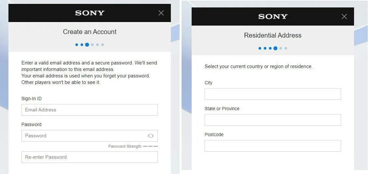Click the Postcode input box
The image size is (368, 174).
pos(273,146)
